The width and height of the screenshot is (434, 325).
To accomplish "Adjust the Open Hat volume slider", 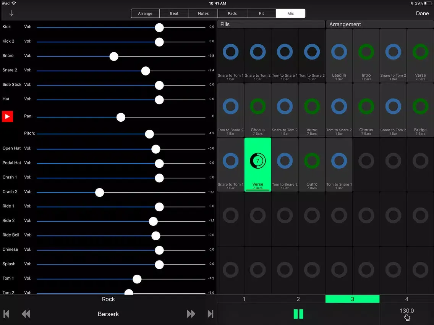I will click(156, 149).
